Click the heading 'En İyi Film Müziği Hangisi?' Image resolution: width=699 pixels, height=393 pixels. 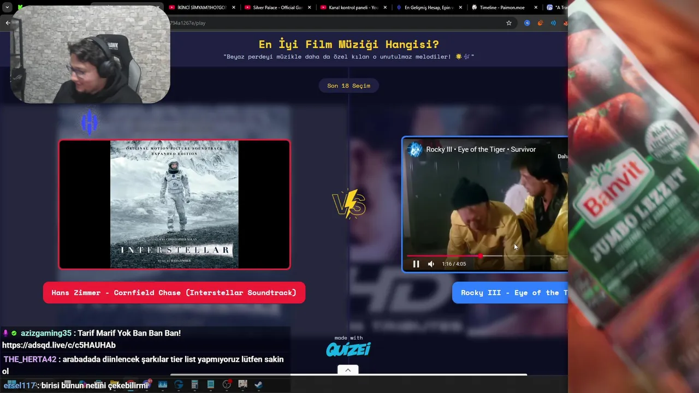pyautogui.click(x=348, y=44)
